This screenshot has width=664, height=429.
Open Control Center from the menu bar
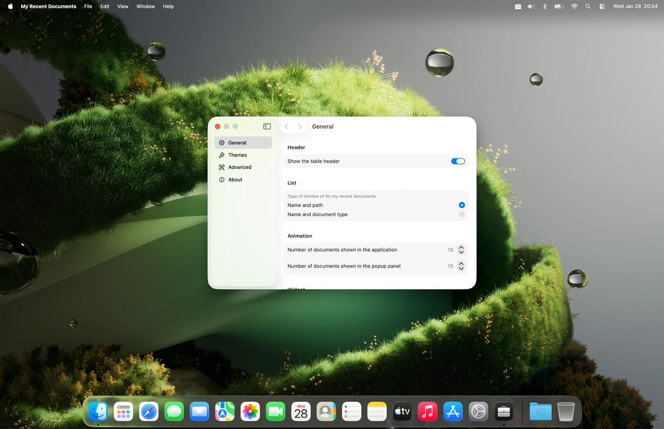point(602,6)
